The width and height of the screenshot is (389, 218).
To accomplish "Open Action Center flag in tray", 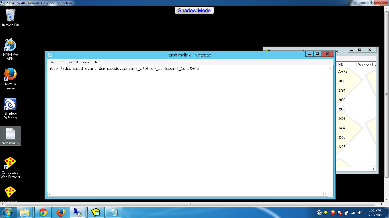I will pyautogui.click(x=340, y=213).
